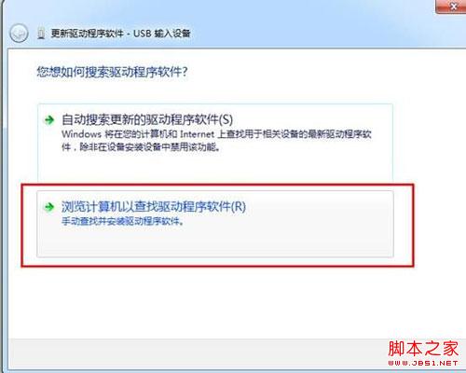This screenshot has height=373, width=466.
Task: Click the 脚本之家 watermark logo
Action: [x=423, y=349]
